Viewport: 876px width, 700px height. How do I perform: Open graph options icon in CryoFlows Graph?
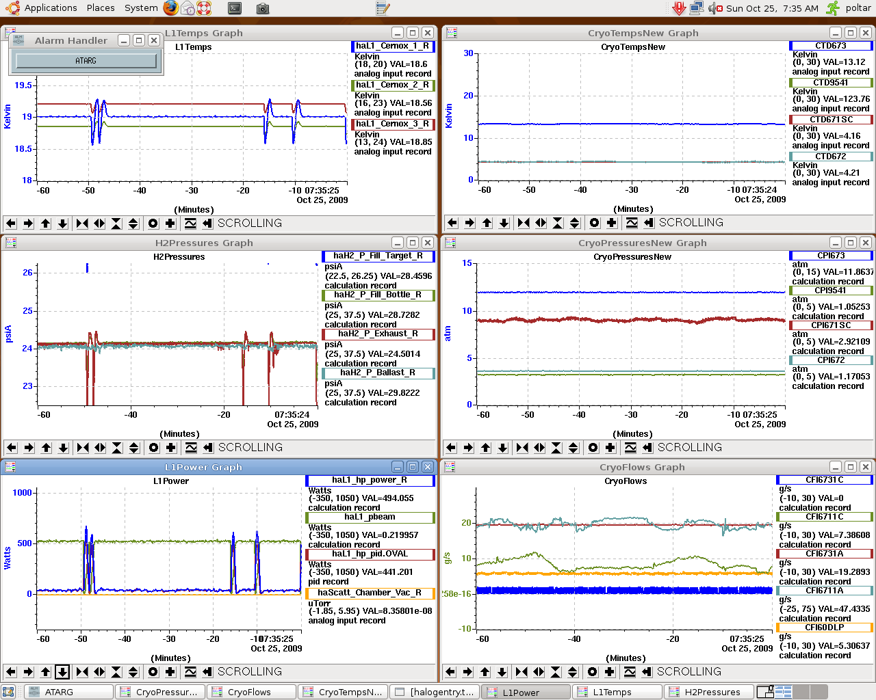(630, 672)
